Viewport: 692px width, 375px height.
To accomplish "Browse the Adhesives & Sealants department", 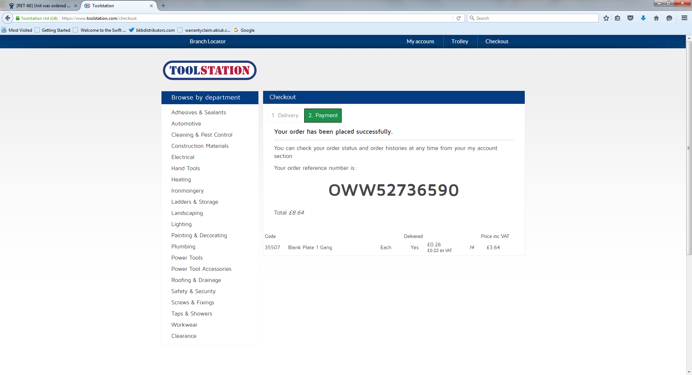I will click(x=199, y=112).
